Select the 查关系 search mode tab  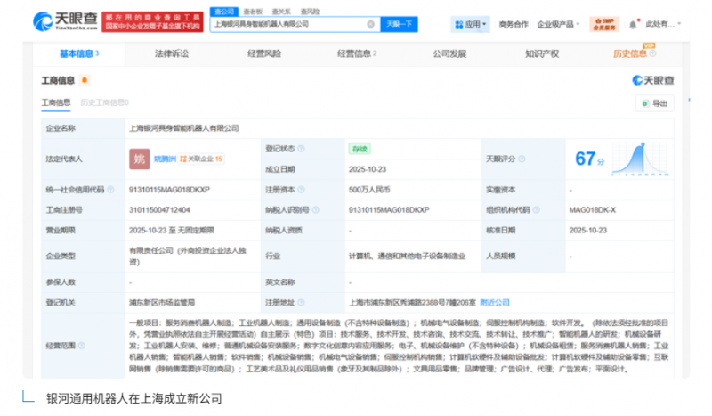[281, 12]
